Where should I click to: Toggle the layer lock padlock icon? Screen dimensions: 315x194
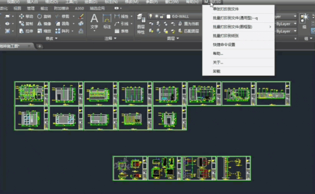pyautogui.click(x=162, y=16)
